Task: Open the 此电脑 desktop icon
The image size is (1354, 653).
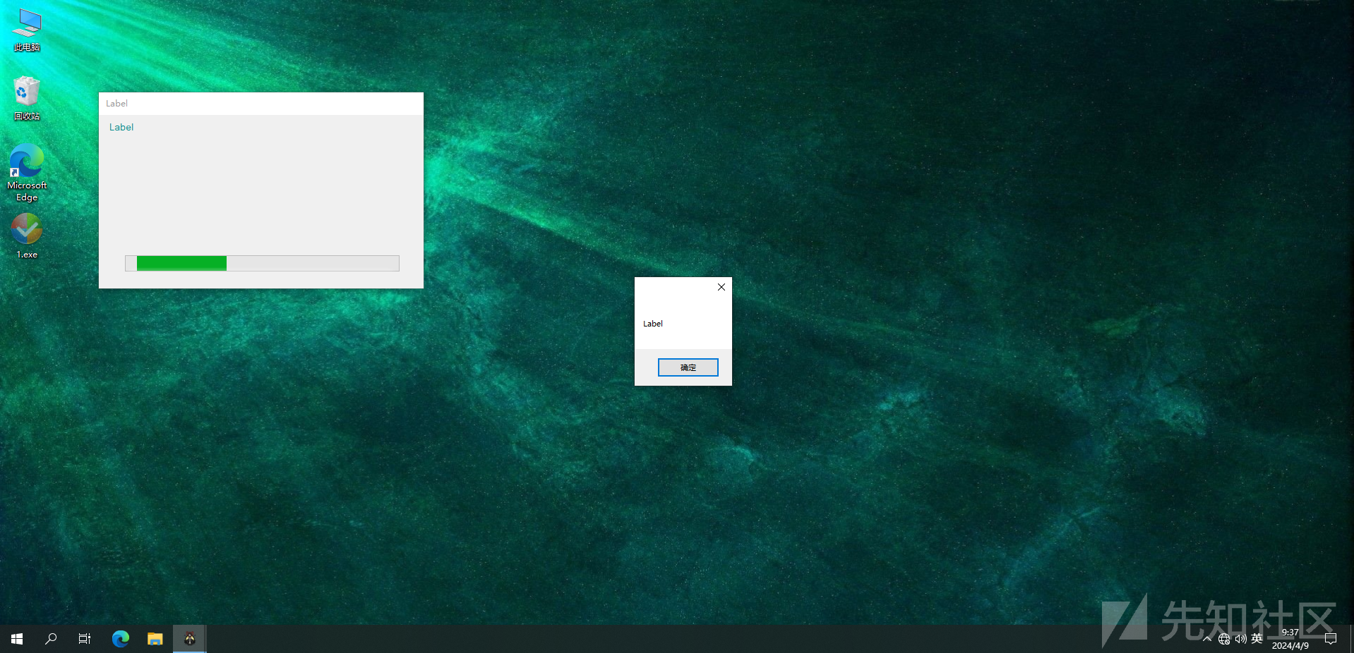Action: tap(27, 30)
